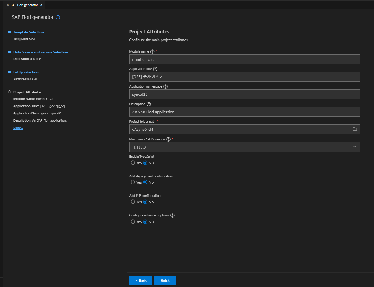Browse project folder with folder icon

pos(355,129)
